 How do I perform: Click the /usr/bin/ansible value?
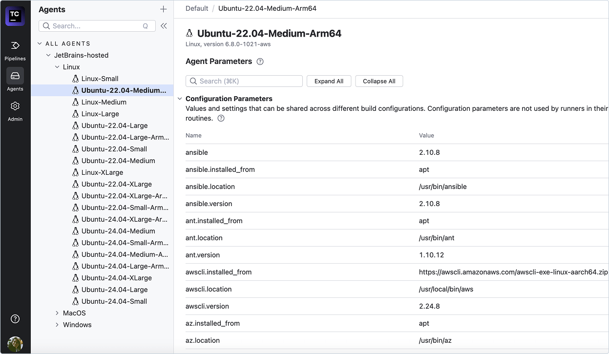pyautogui.click(x=443, y=187)
